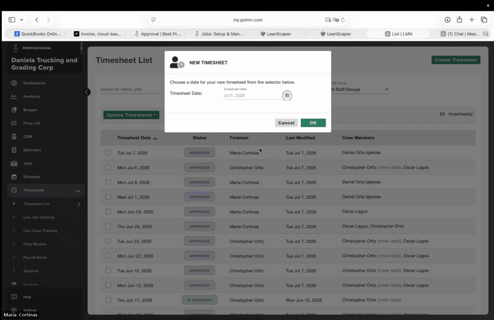Switch to the Chat | Mee... tab
Screen dimensions: 494x320
click(x=460, y=34)
